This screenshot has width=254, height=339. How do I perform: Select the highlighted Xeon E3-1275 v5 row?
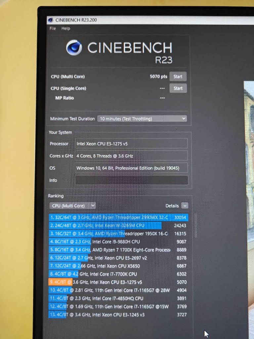(118, 282)
